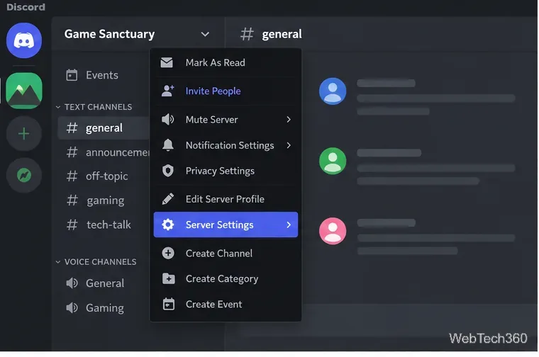This screenshot has height=357, width=539.
Task: Expand the Mute Server submenu arrow
Action: click(x=289, y=120)
